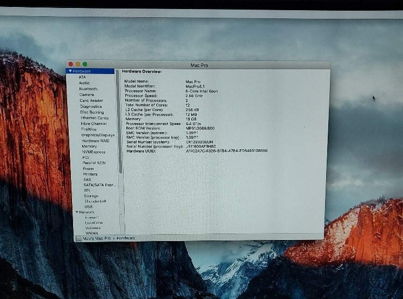Viewport: 403px width, 299px height.
Task: Click the 12 MB L3 cache value
Action: coord(191,114)
